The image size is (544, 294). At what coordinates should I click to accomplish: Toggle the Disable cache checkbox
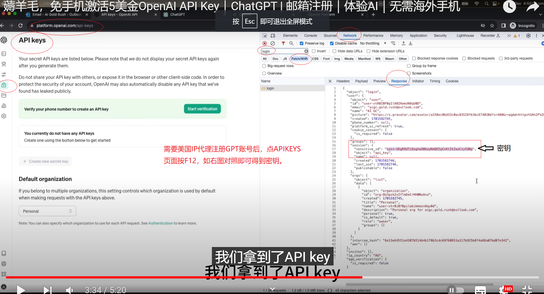(x=332, y=44)
